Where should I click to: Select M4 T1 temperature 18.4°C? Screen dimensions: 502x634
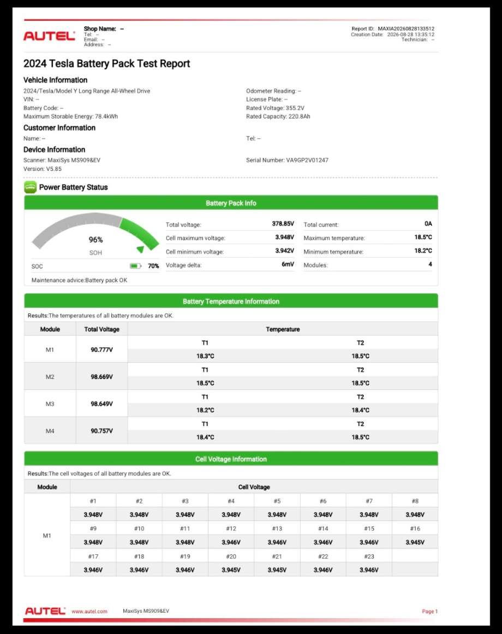coord(205,437)
